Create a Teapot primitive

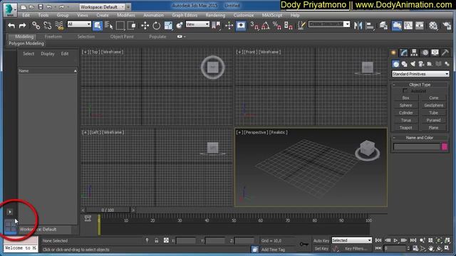[405, 127]
